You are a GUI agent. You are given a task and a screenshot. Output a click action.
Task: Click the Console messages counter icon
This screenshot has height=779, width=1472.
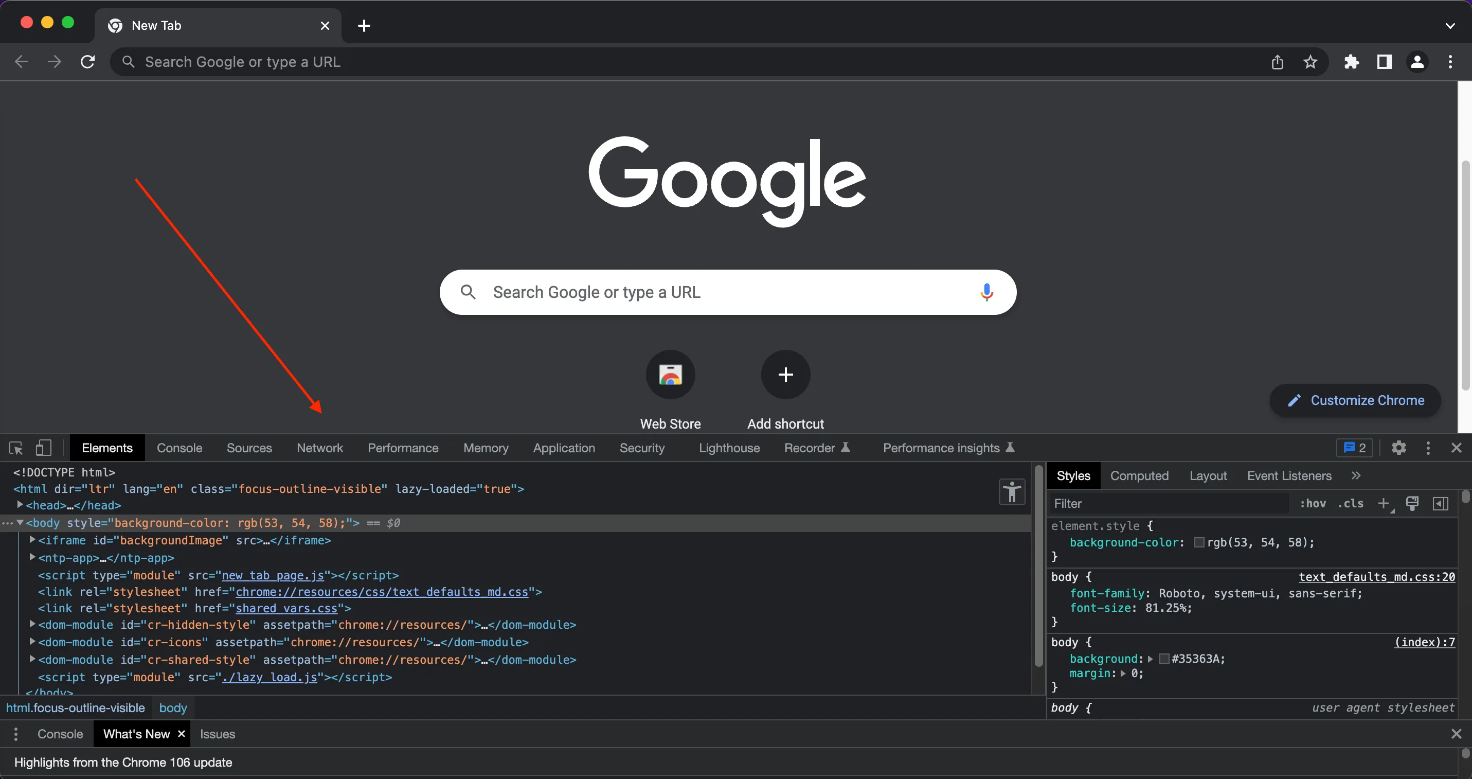(x=1354, y=448)
